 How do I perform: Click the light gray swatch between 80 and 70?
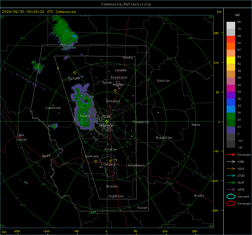(x=231, y=25)
